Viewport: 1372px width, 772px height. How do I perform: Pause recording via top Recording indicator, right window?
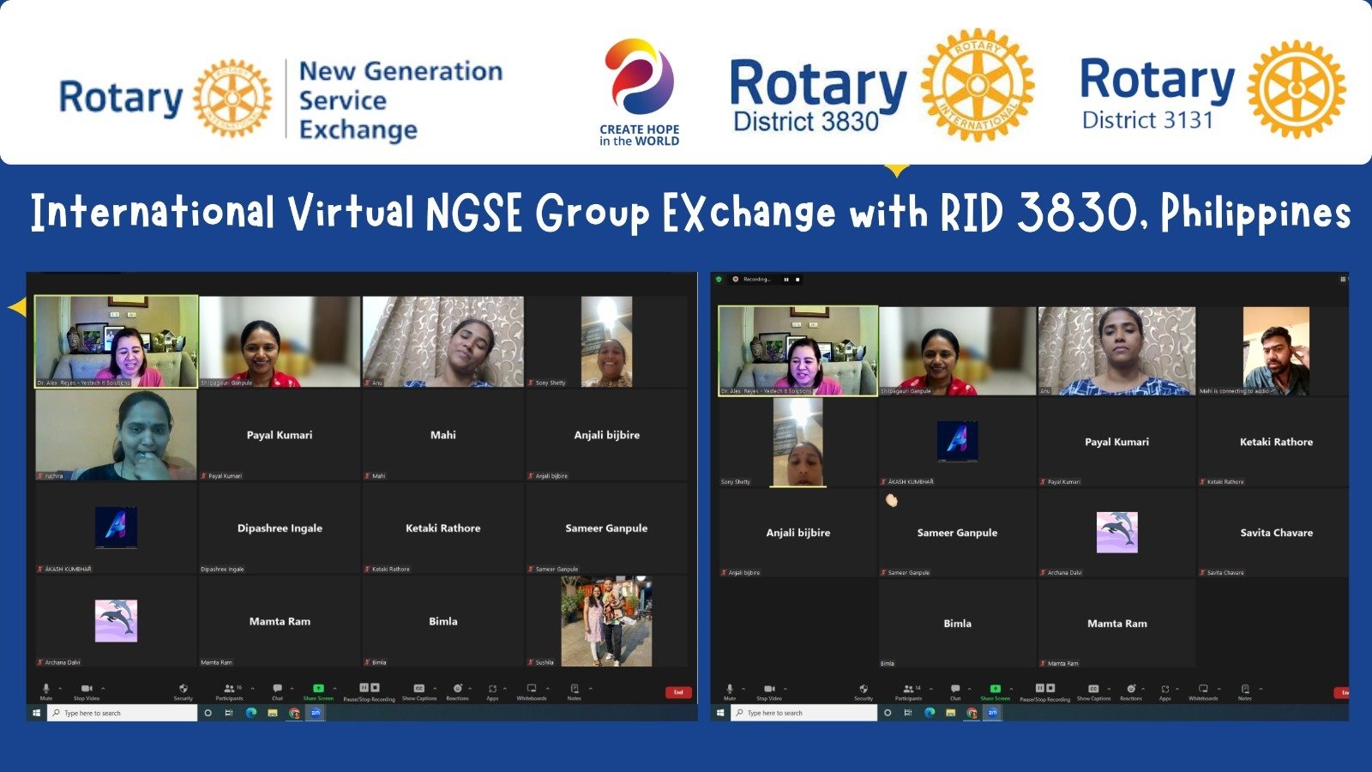pos(786,280)
